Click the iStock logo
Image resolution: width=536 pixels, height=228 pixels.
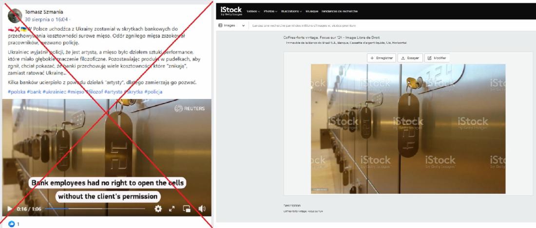coord(231,11)
